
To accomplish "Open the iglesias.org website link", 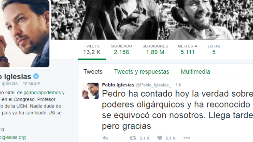I will [x=13, y=137].
